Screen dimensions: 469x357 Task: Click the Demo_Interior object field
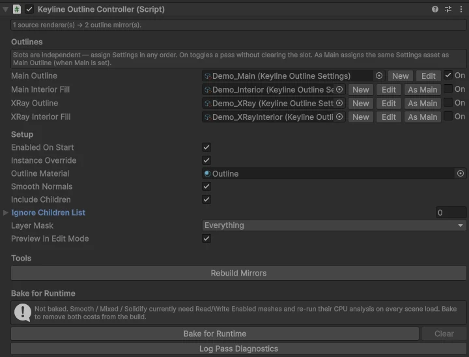coord(274,90)
